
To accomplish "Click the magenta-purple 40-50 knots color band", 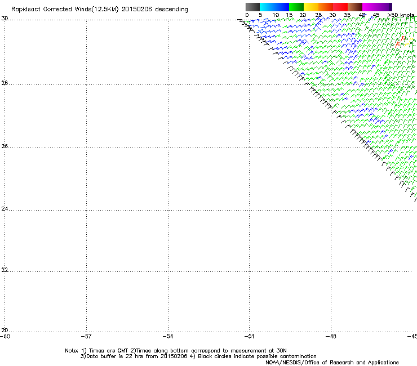I will [377, 7].
